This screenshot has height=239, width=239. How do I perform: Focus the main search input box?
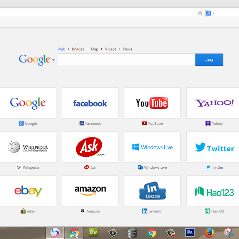pyautogui.click(x=126, y=60)
